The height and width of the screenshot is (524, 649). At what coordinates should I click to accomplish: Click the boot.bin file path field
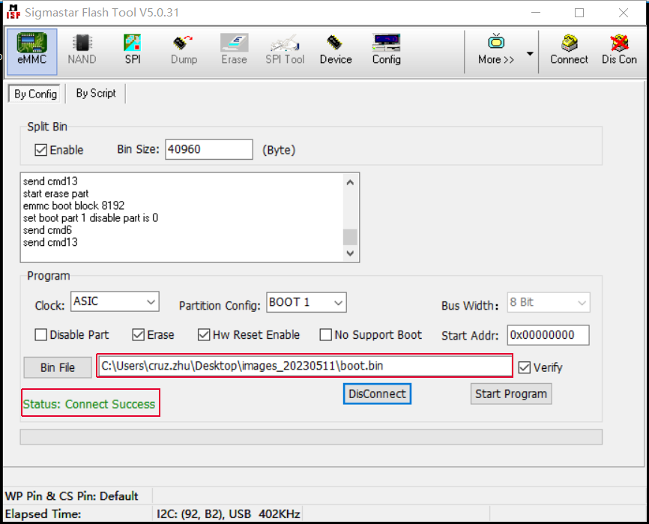click(304, 366)
